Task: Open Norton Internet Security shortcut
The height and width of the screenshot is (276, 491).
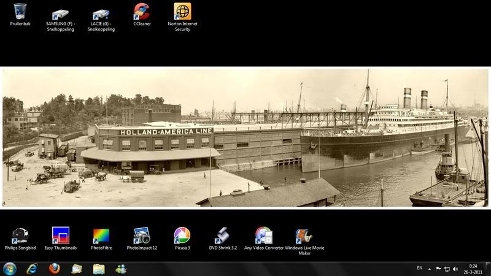Action: [182, 17]
